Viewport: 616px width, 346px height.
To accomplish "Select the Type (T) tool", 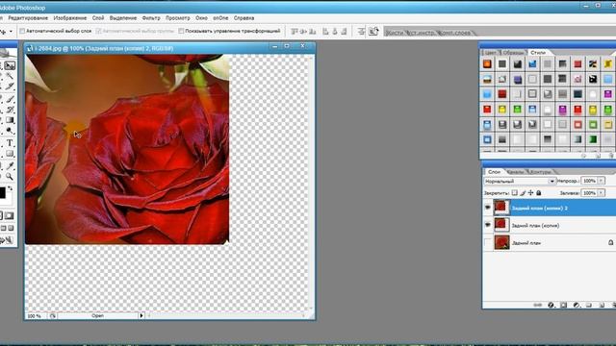I will [10, 143].
